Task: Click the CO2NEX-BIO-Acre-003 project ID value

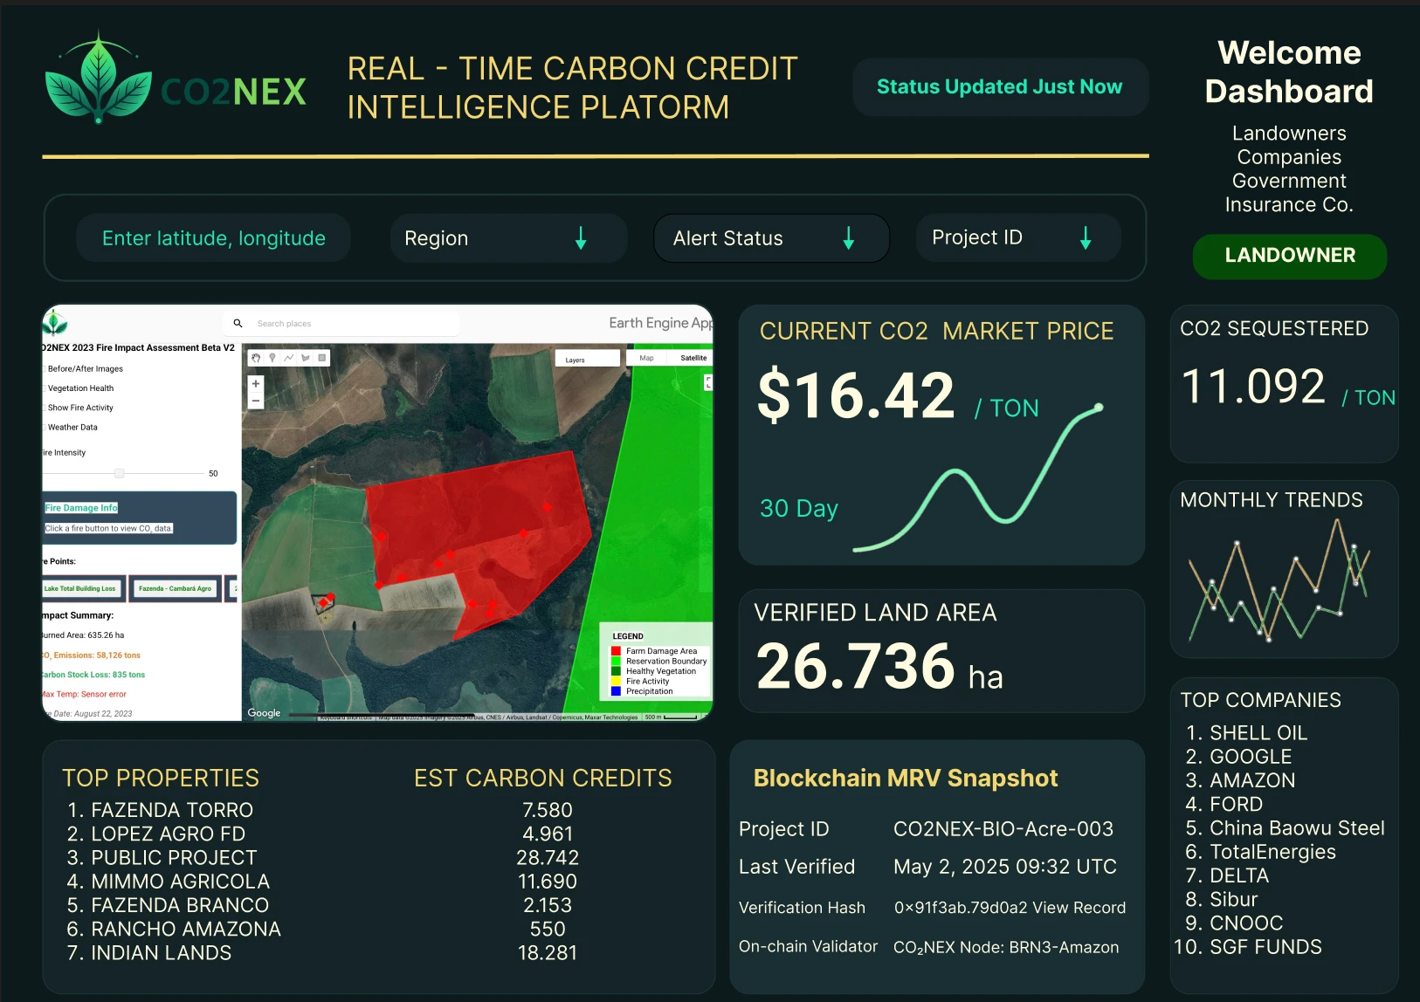Action: (x=1003, y=829)
